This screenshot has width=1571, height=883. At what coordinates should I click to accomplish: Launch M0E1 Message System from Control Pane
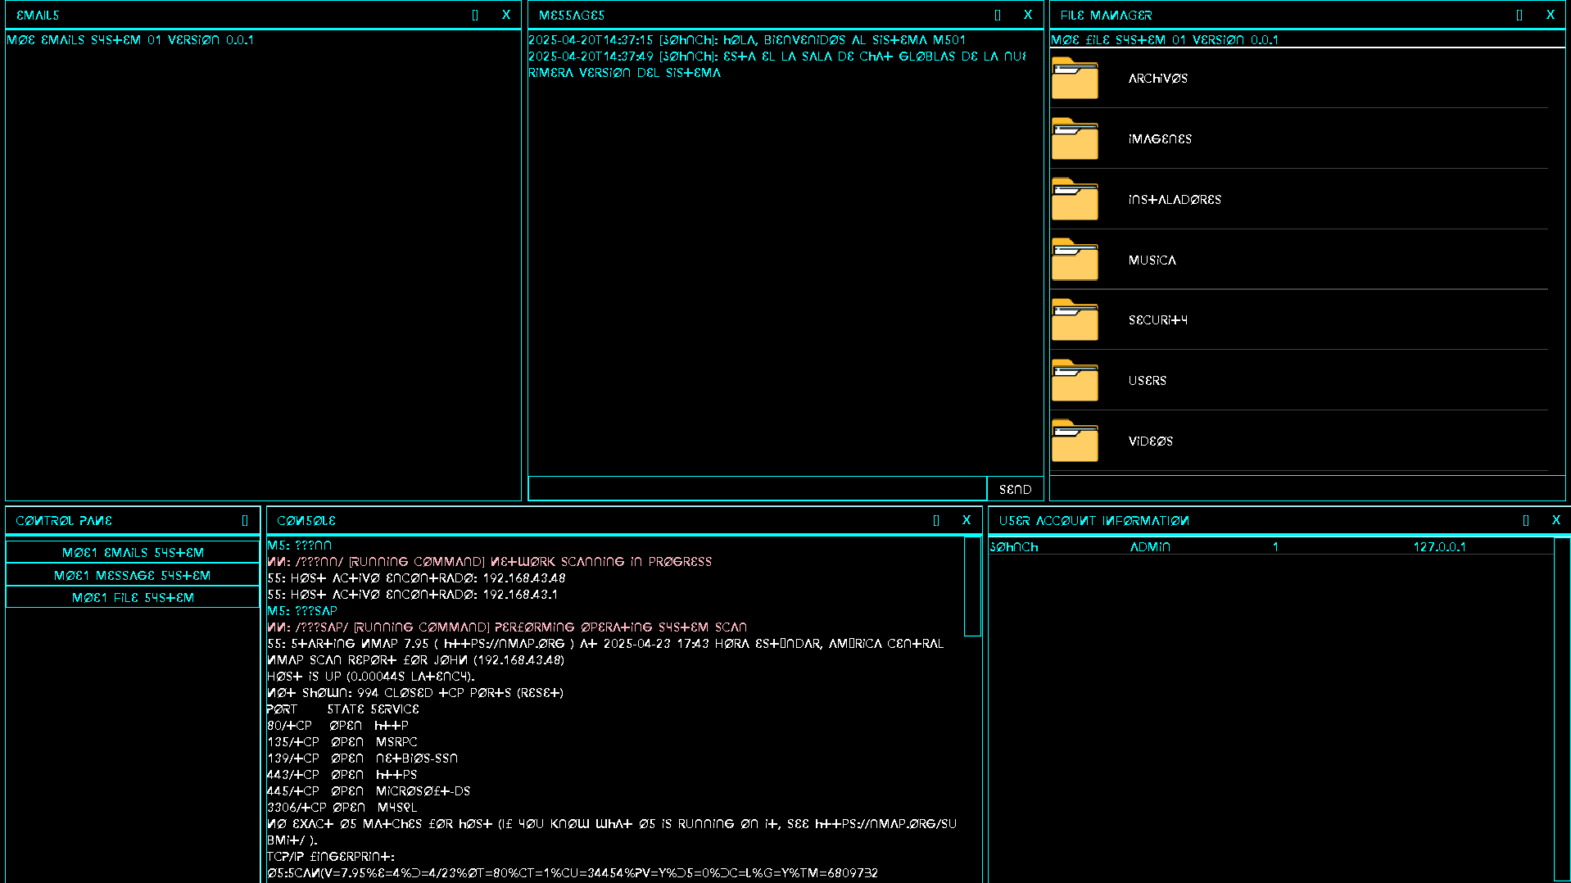(133, 575)
